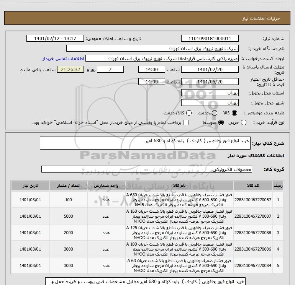
Task: Click the bottom description note about 630 آمپر
Action: pos(145,282)
